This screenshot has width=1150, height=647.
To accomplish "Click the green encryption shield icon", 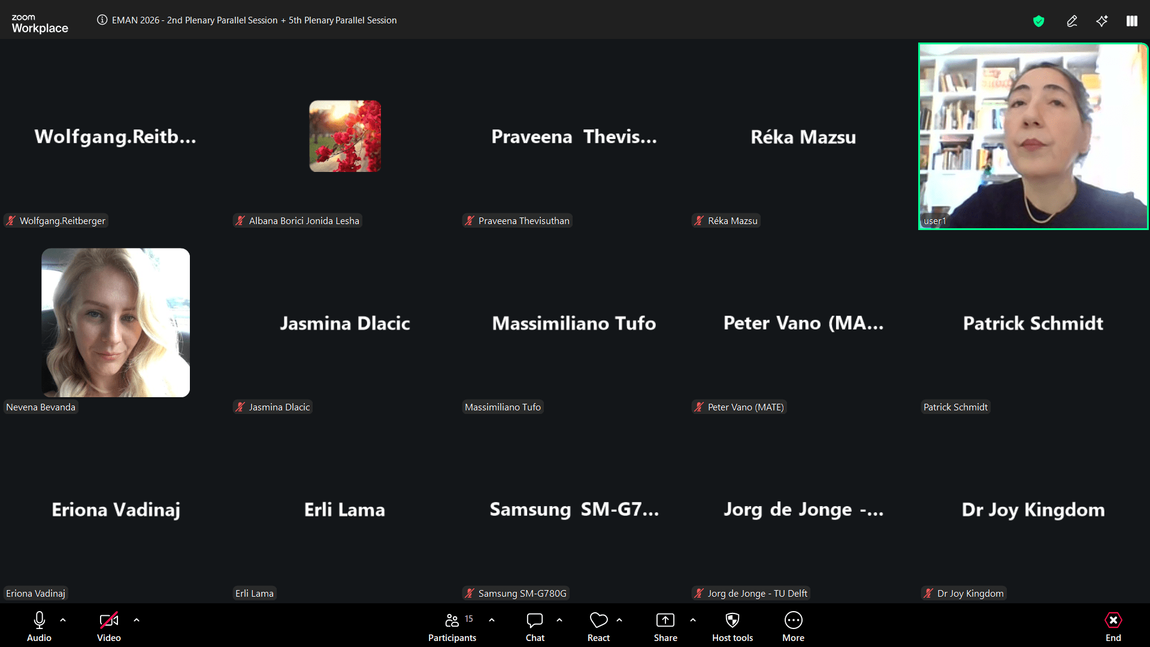I will 1039,22.
